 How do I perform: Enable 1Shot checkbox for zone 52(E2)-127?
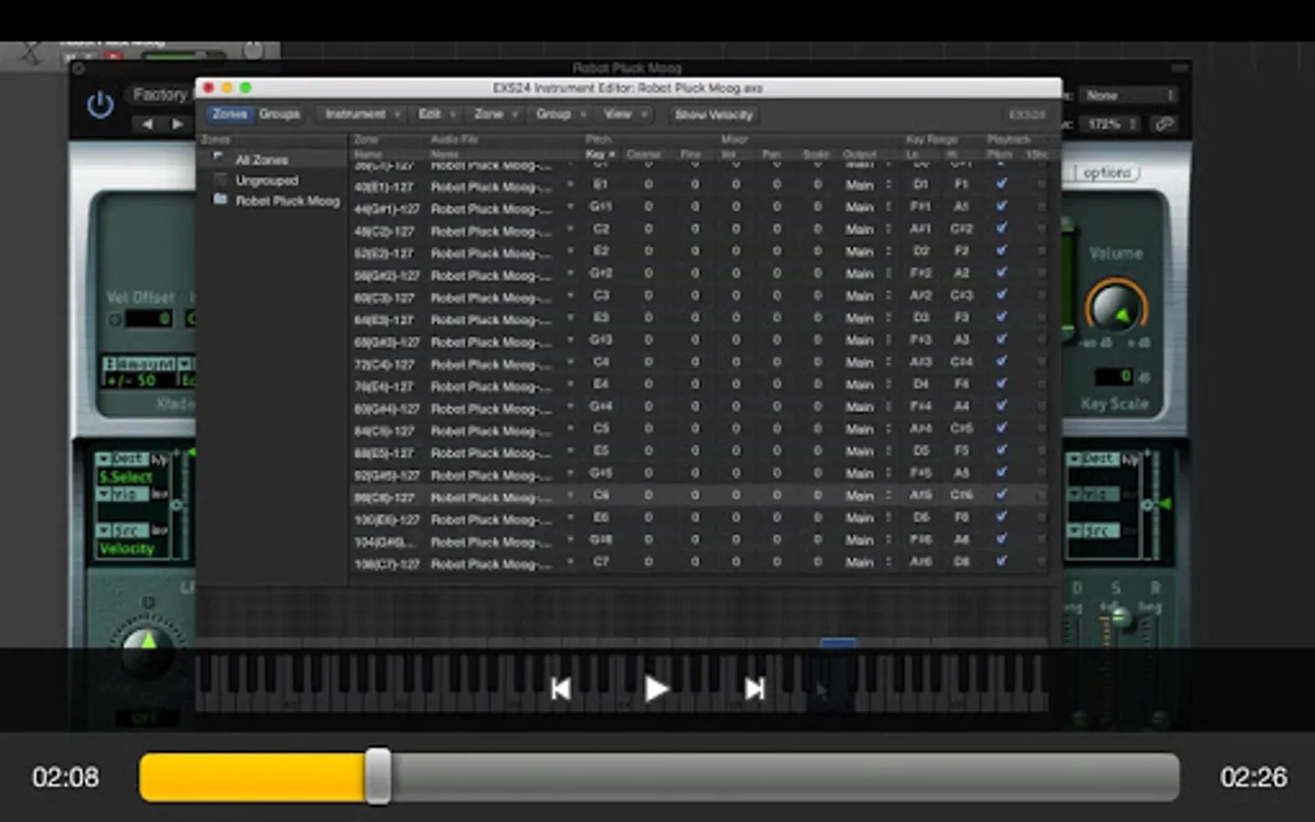point(1040,251)
